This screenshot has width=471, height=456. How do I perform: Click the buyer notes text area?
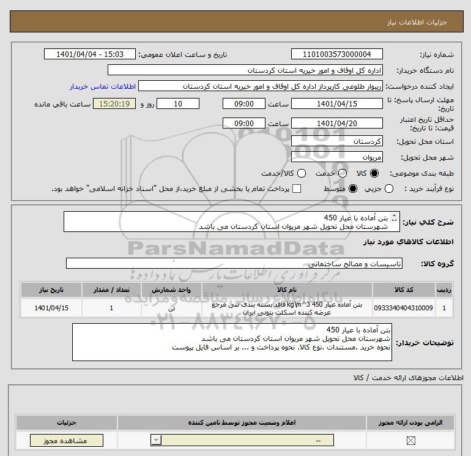[232, 342]
